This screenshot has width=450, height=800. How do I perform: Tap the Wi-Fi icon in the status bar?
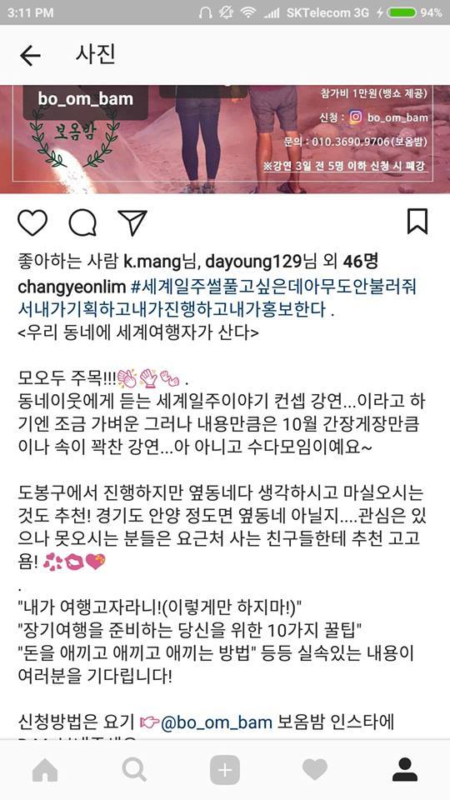[x=248, y=12]
